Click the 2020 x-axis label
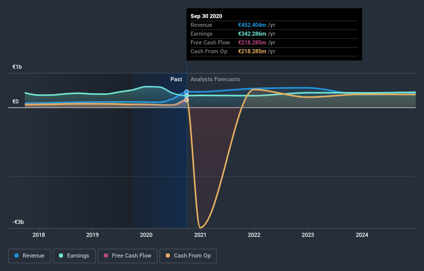424x271 pixels. (146, 235)
